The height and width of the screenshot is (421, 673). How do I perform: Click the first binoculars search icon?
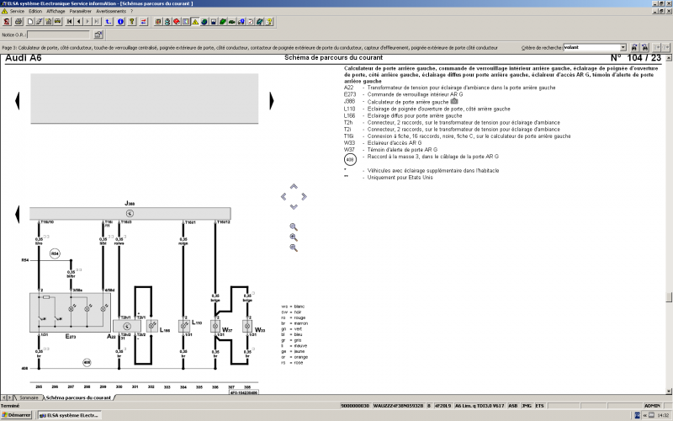[x=634, y=47]
